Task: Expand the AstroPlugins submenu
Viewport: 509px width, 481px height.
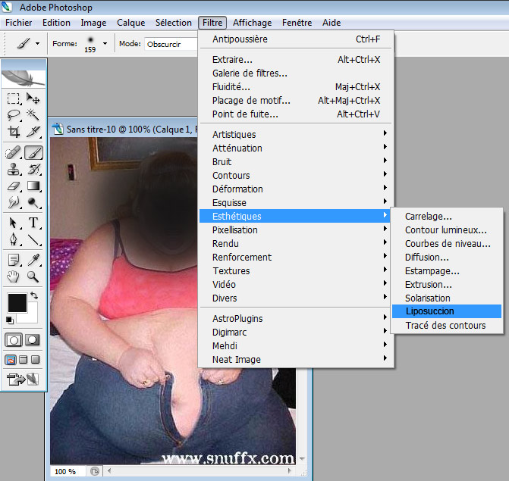Action: pyautogui.click(x=295, y=318)
